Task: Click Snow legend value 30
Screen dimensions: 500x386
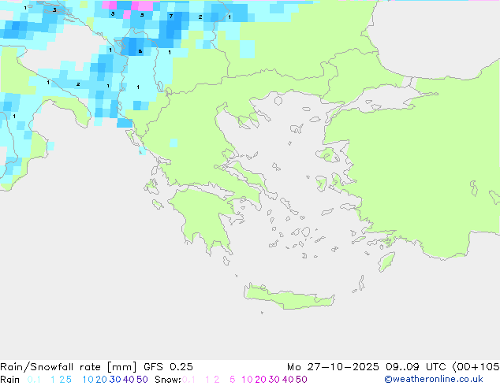Action: pos(274,380)
